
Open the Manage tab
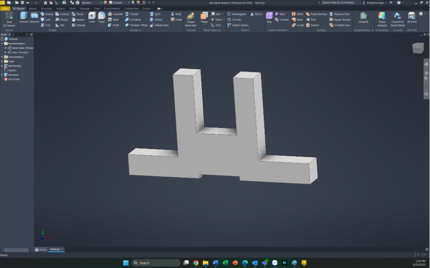(85, 9)
